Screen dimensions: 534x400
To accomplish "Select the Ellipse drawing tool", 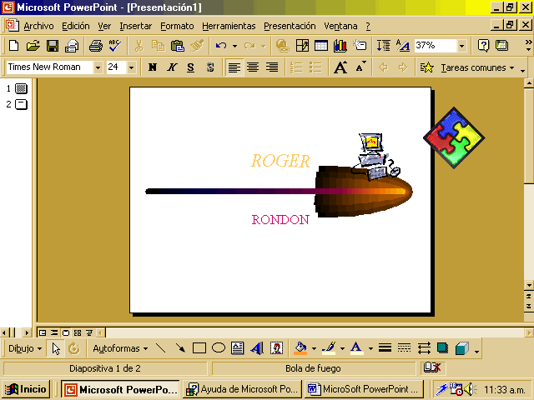I will tap(219, 348).
